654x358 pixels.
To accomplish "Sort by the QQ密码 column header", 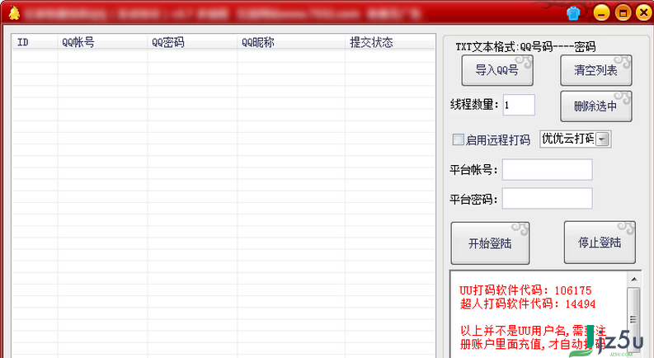I will 192,42.
